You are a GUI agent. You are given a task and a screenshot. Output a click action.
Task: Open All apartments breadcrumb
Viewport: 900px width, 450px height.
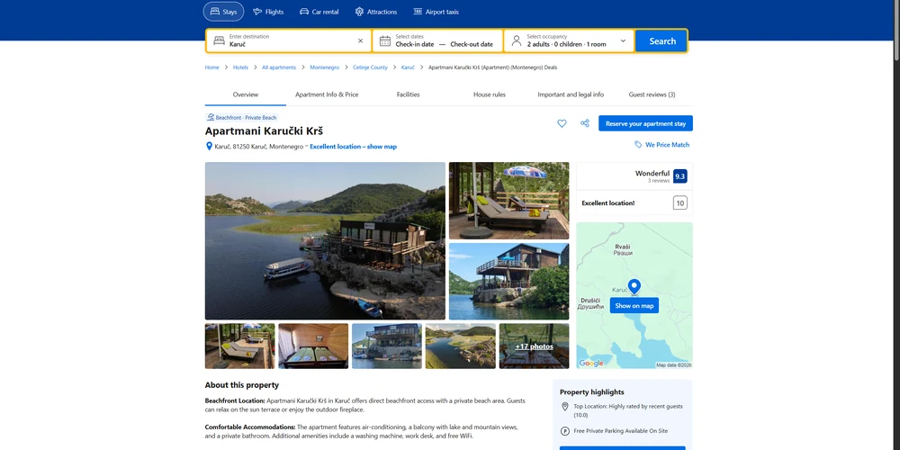pos(279,67)
